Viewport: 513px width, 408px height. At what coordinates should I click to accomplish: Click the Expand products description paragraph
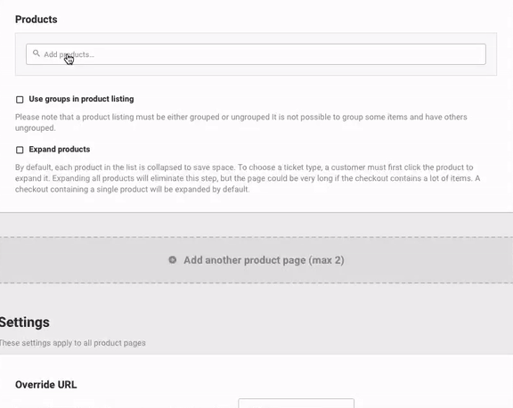pos(248,178)
